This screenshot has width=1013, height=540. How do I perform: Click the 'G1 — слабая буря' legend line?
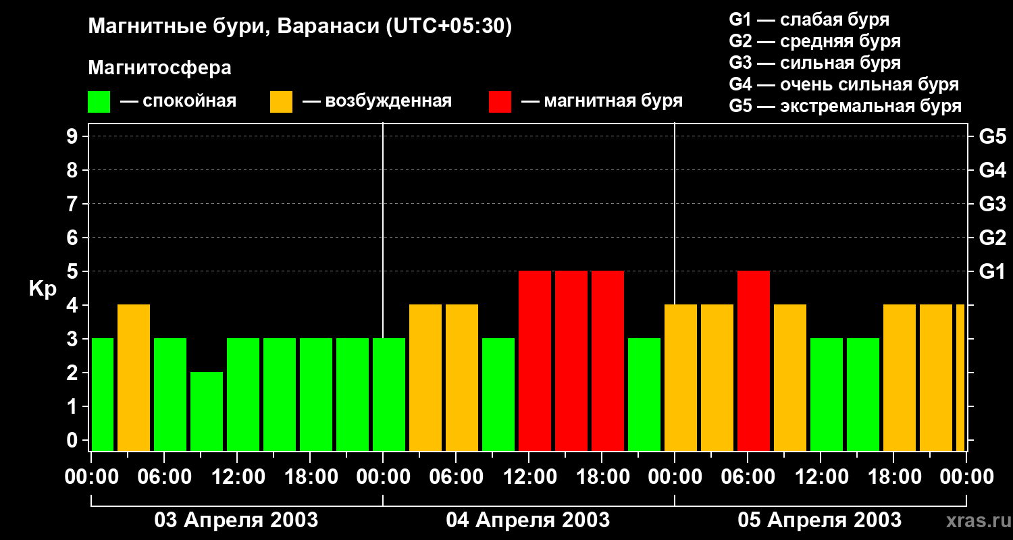(809, 20)
